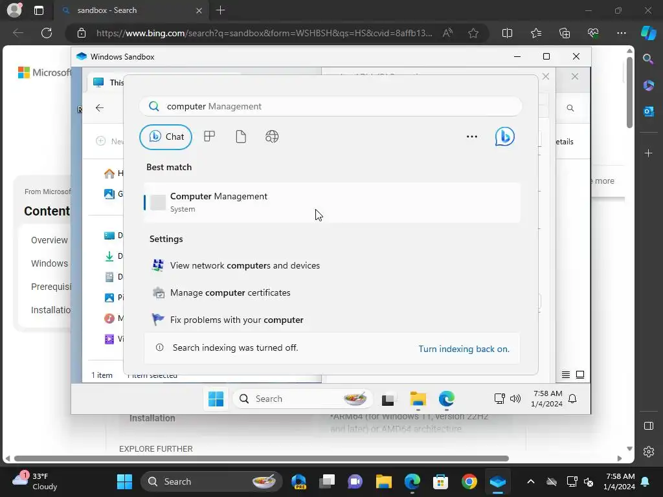Open Task View in sandbox taskbar

[388, 399]
